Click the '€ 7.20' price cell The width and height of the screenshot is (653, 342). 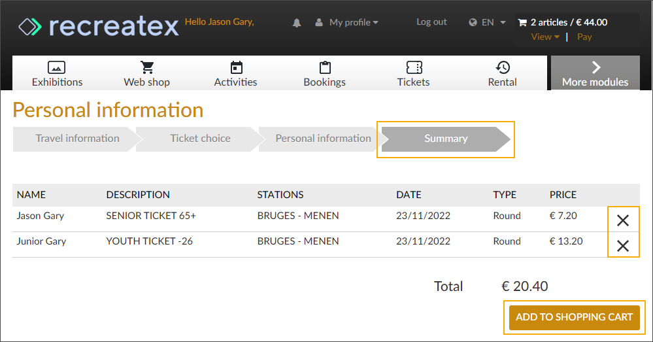pyautogui.click(x=563, y=216)
